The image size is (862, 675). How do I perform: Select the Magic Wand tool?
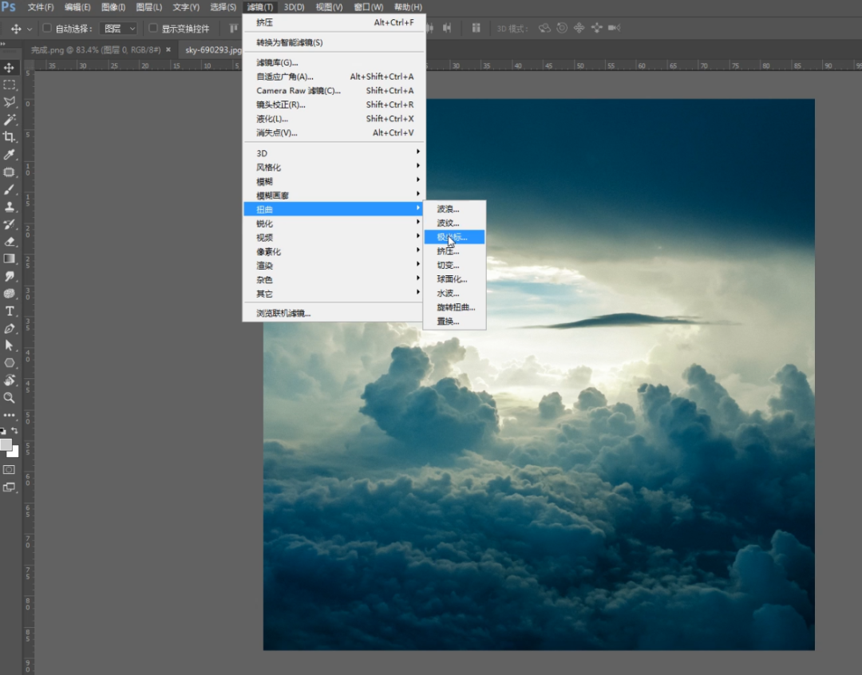point(10,120)
